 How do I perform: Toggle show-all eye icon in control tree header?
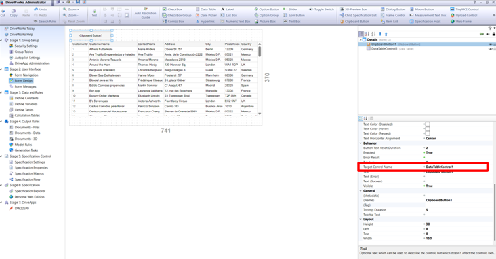tap(487, 34)
